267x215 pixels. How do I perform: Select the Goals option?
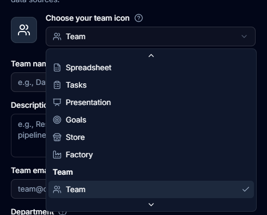151,120
